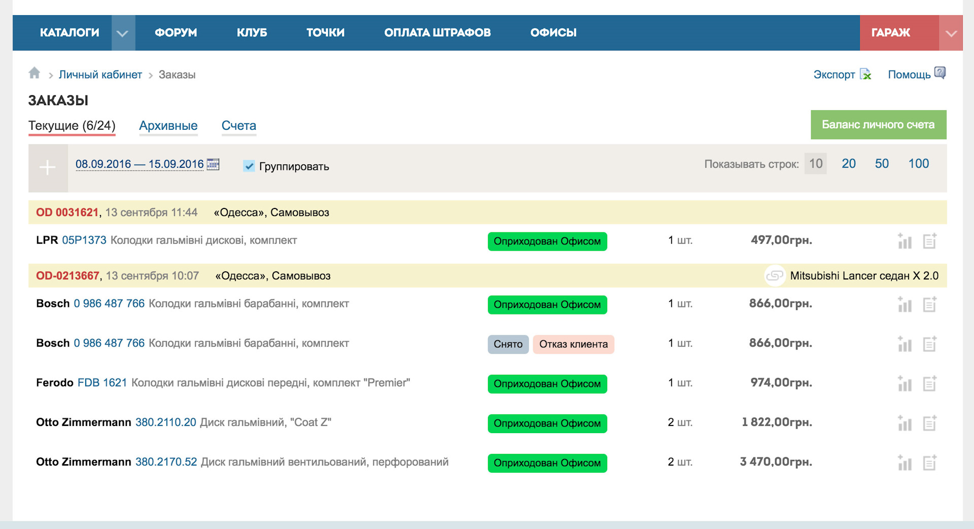This screenshot has width=974, height=529.
Task: Open part number 380.2110.20 link
Action: (x=165, y=422)
